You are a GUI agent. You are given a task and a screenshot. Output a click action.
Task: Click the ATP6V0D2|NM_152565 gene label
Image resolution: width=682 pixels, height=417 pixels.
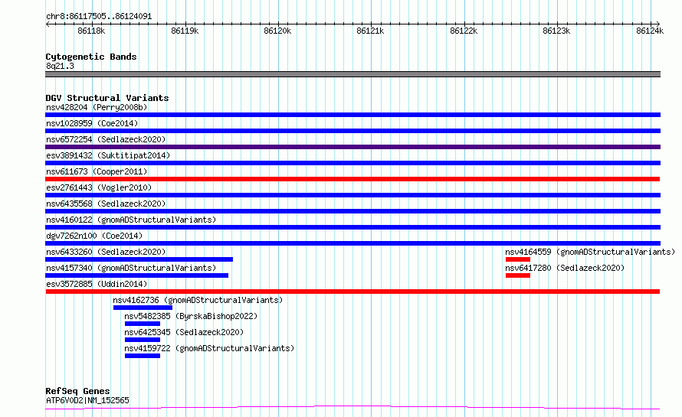87,400
